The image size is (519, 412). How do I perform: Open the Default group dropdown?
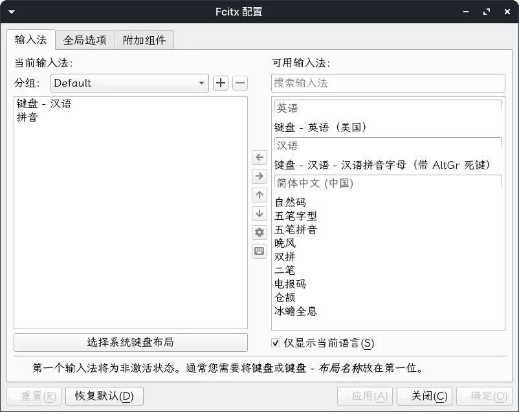pyautogui.click(x=129, y=83)
